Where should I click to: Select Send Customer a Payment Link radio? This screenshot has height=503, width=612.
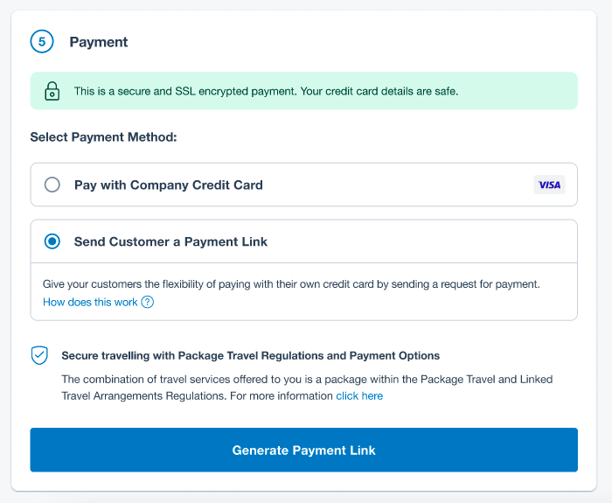tap(52, 241)
